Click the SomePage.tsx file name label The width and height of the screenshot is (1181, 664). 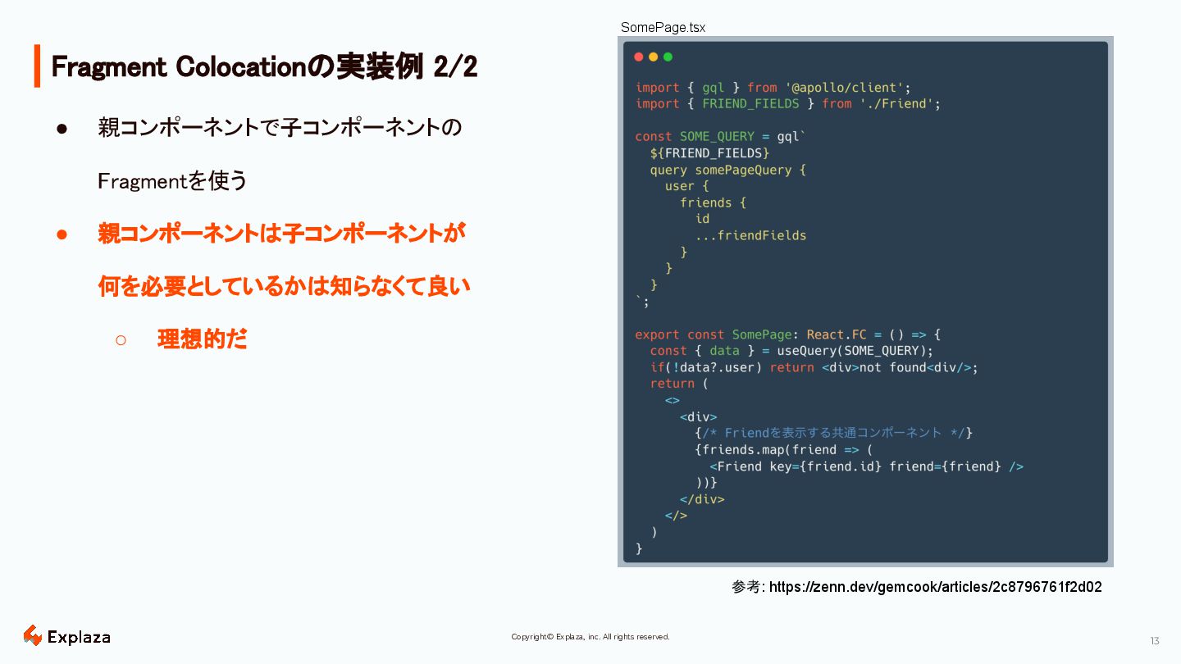click(663, 27)
